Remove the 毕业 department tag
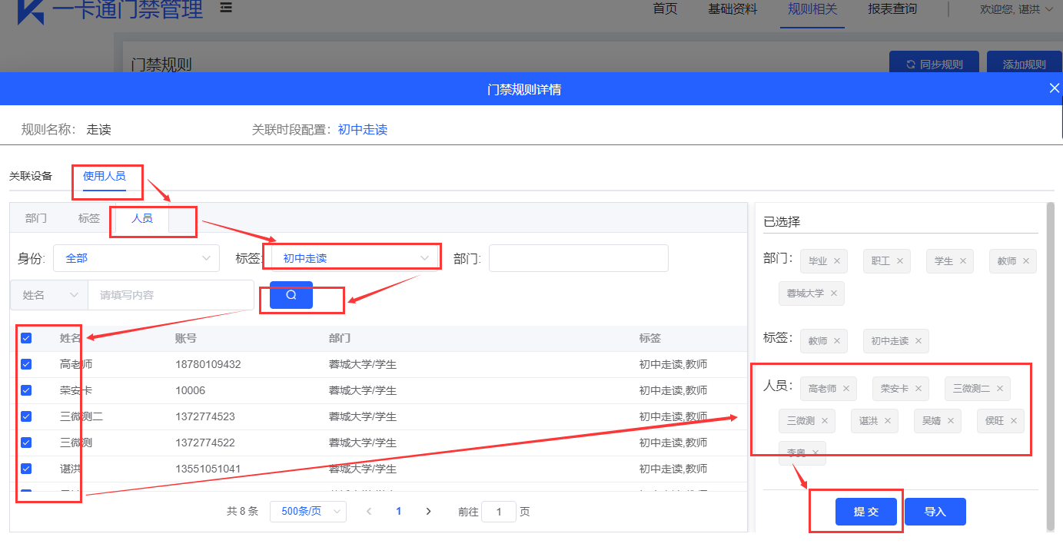The image size is (1063, 557). tap(837, 261)
